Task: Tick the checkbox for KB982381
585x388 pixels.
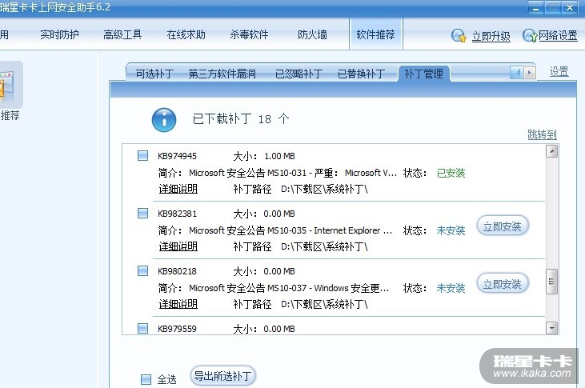Action: [x=143, y=214]
